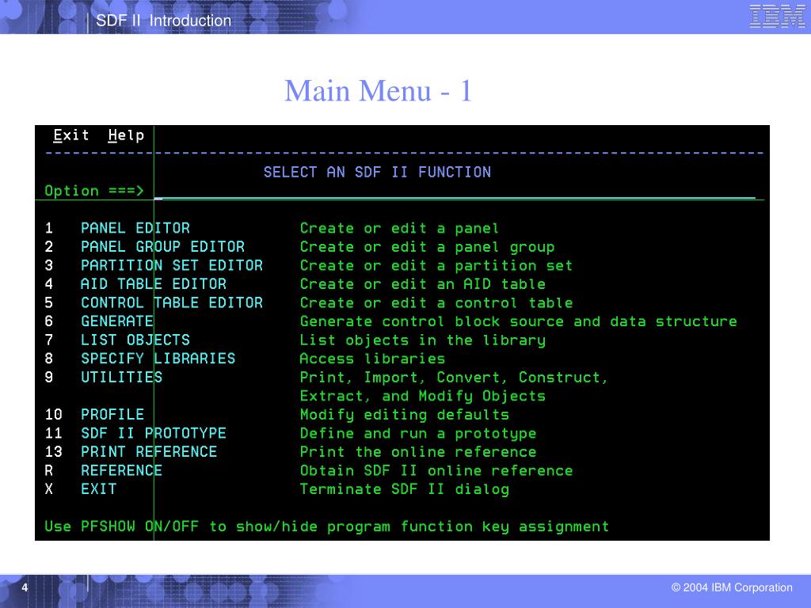Click 'Print the online reference' text
Viewport: 811px width, 608px height.
(x=418, y=451)
